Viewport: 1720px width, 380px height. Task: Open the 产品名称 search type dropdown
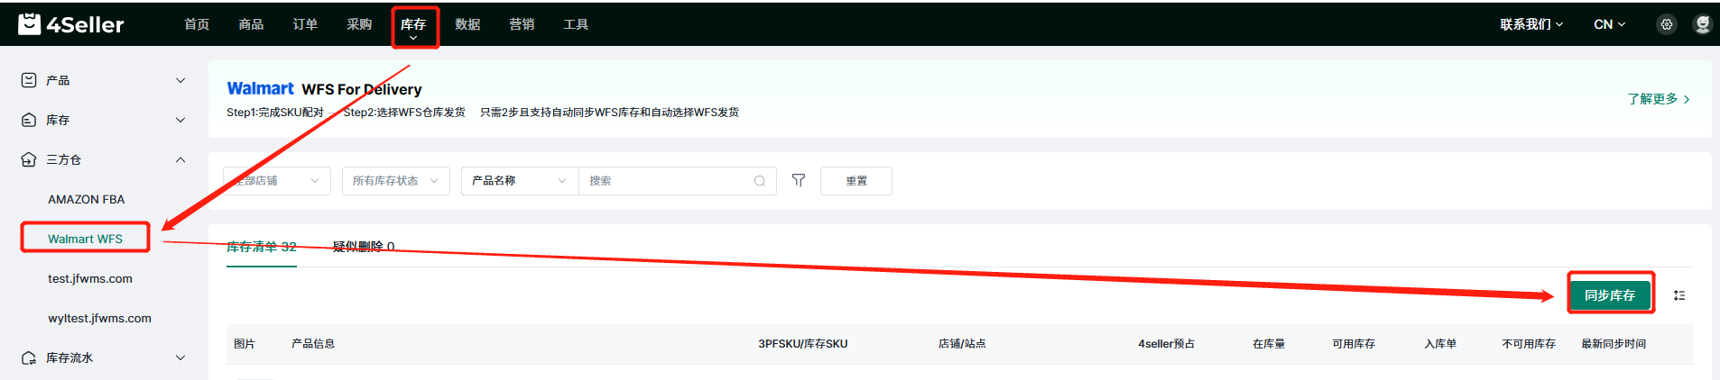[x=520, y=181]
